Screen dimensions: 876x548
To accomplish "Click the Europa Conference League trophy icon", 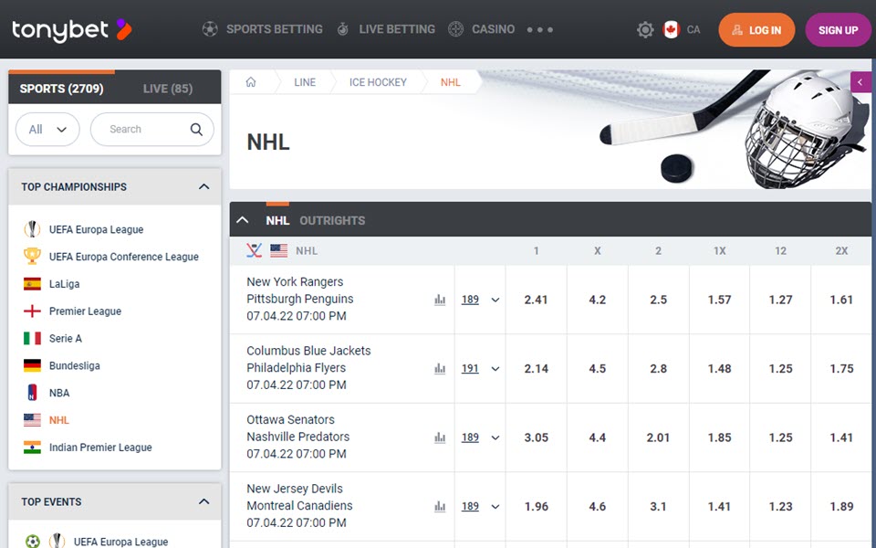I will tap(33, 256).
